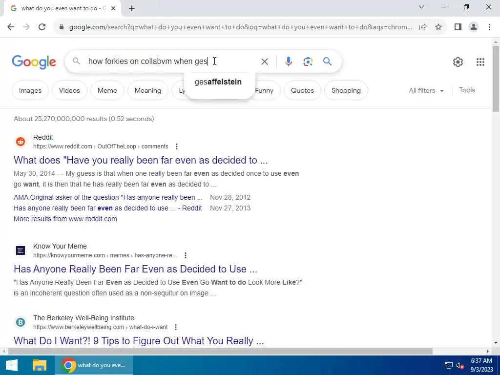The height and width of the screenshot is (375, 500).
Task: Open the Windows Start button
Action: [12, 365]
